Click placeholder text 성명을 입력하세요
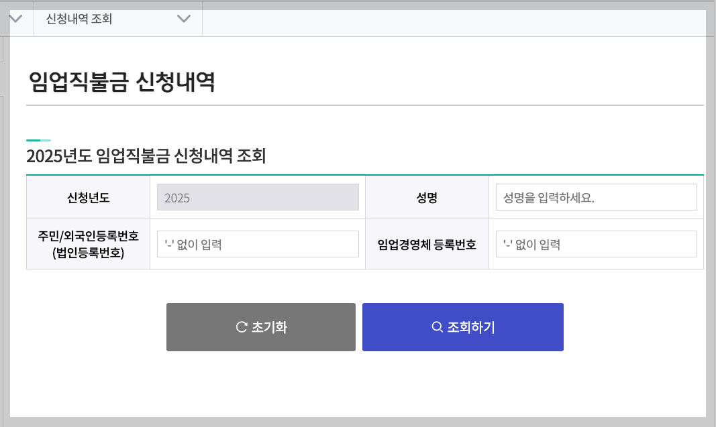The width and height of the screenshot is (716, 427). point(537,196)
